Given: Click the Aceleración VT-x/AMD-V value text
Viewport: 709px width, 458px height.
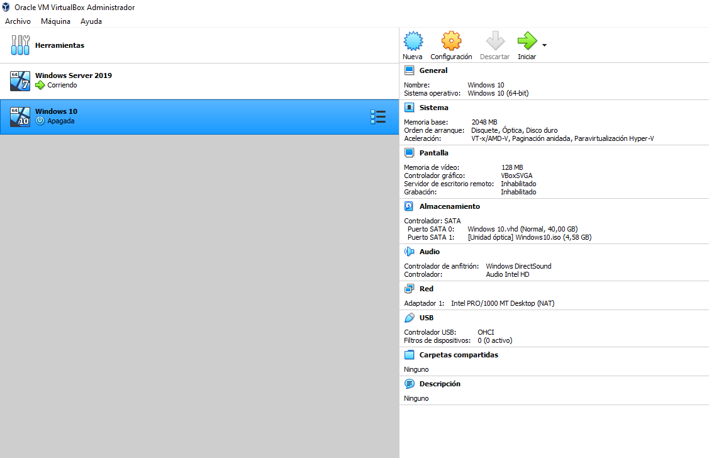Looking at the screenshot, I should (562, 138).
